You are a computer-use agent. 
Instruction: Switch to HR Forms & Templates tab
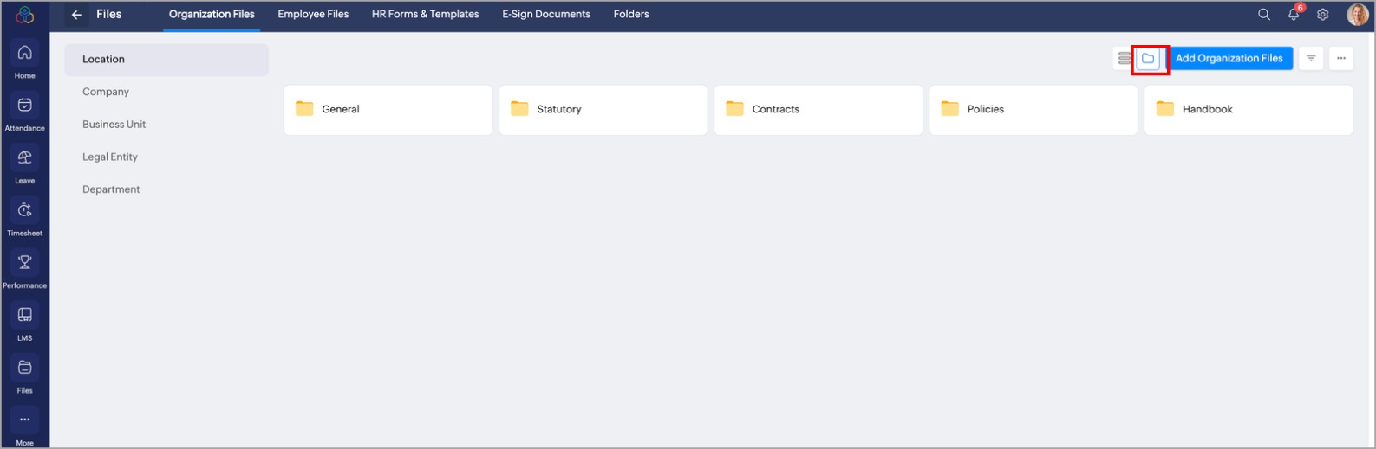425,15
